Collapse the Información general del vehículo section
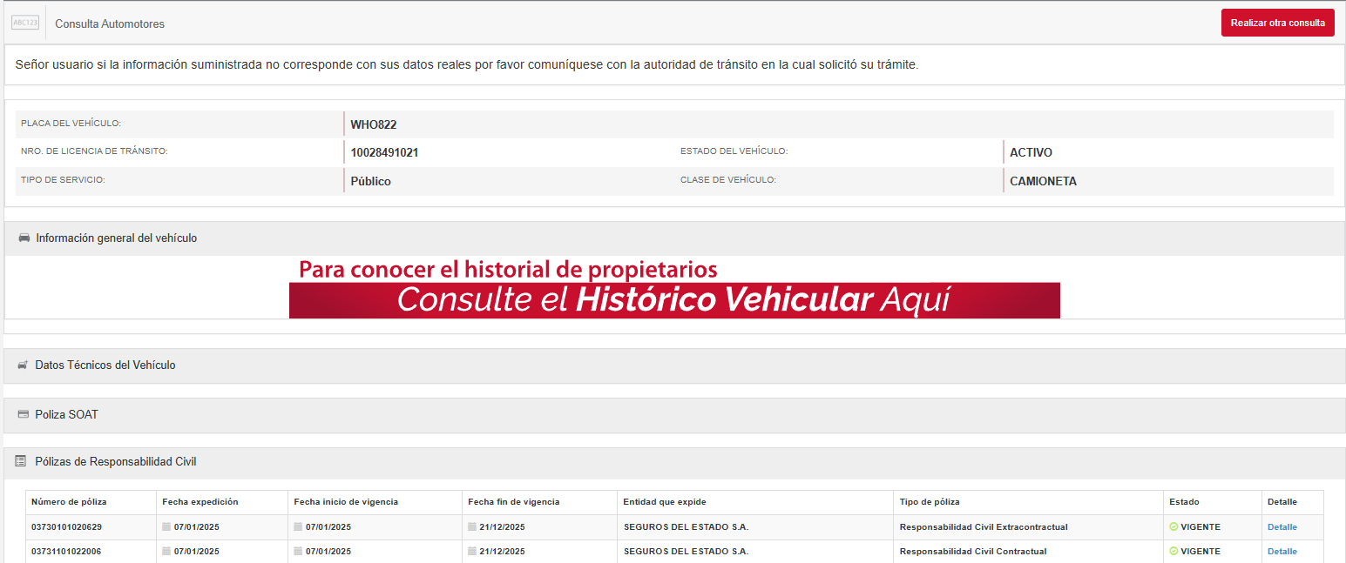The width and height of the screenshot is (1346, 563). (116, 238)
